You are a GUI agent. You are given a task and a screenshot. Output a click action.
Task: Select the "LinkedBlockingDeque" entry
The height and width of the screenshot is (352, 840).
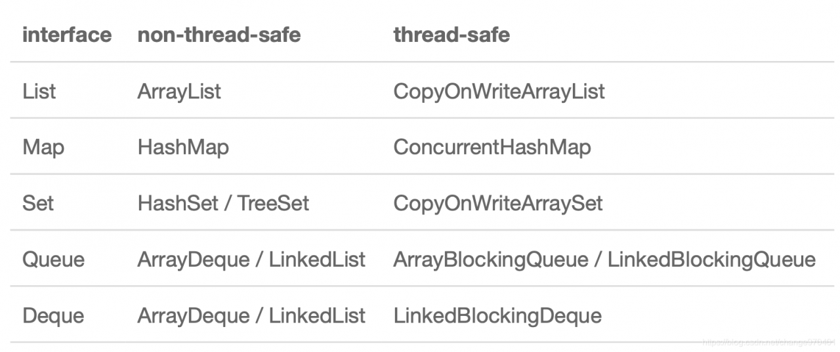497,316
